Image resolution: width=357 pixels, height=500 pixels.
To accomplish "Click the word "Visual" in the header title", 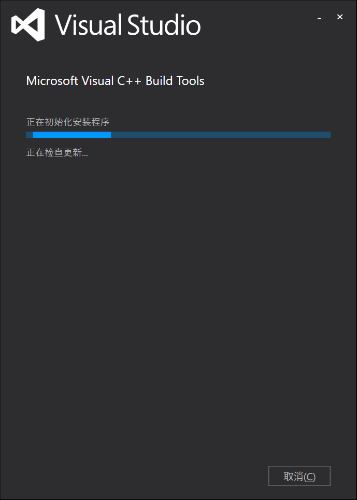I will tap(88, 25).
